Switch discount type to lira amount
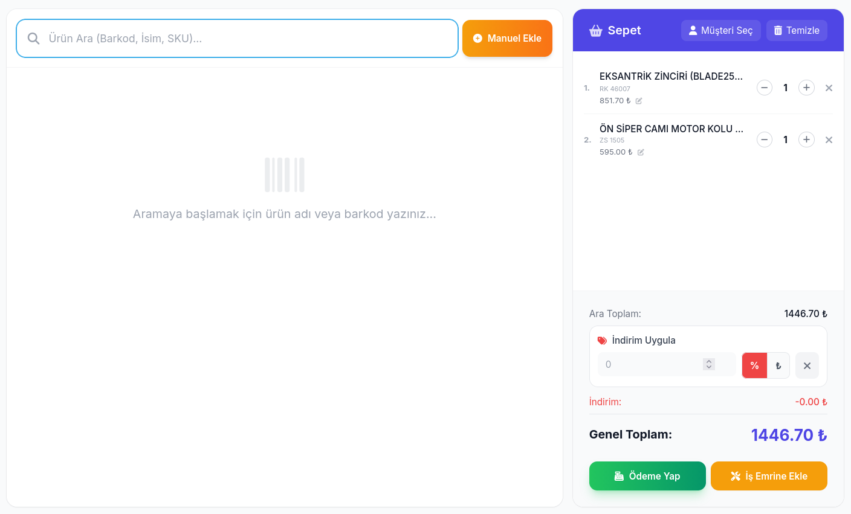The image size is (851, 514). (x=778, y=365)
